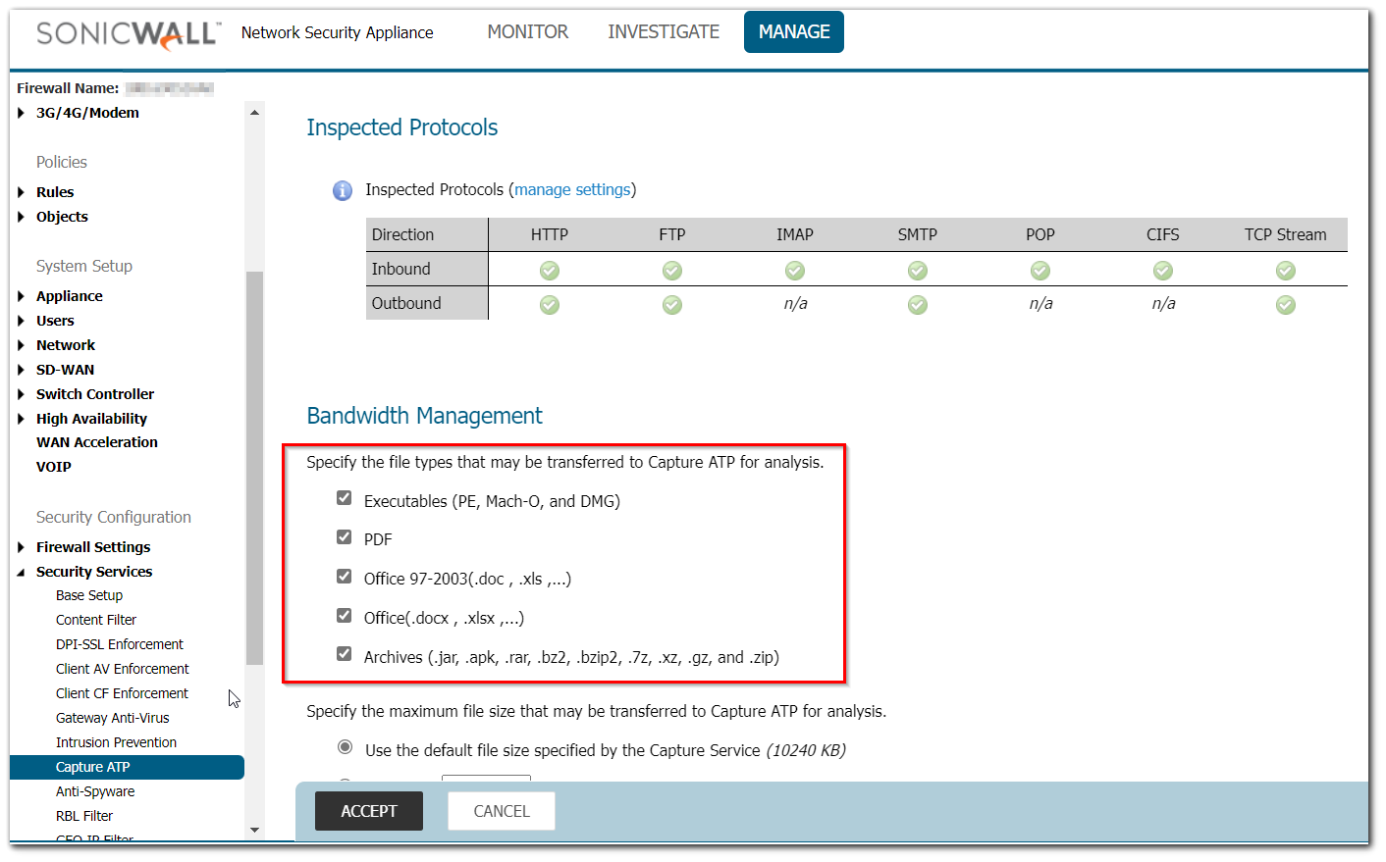
Task: Collapse the Security Services section
Action: 21,572
